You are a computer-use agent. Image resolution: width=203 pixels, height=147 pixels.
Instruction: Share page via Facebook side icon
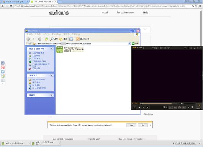click(x=3, y=63)
